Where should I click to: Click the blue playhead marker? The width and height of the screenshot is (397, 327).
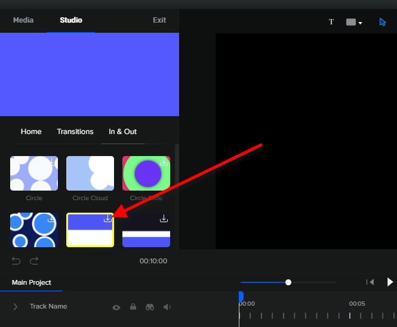241,297
